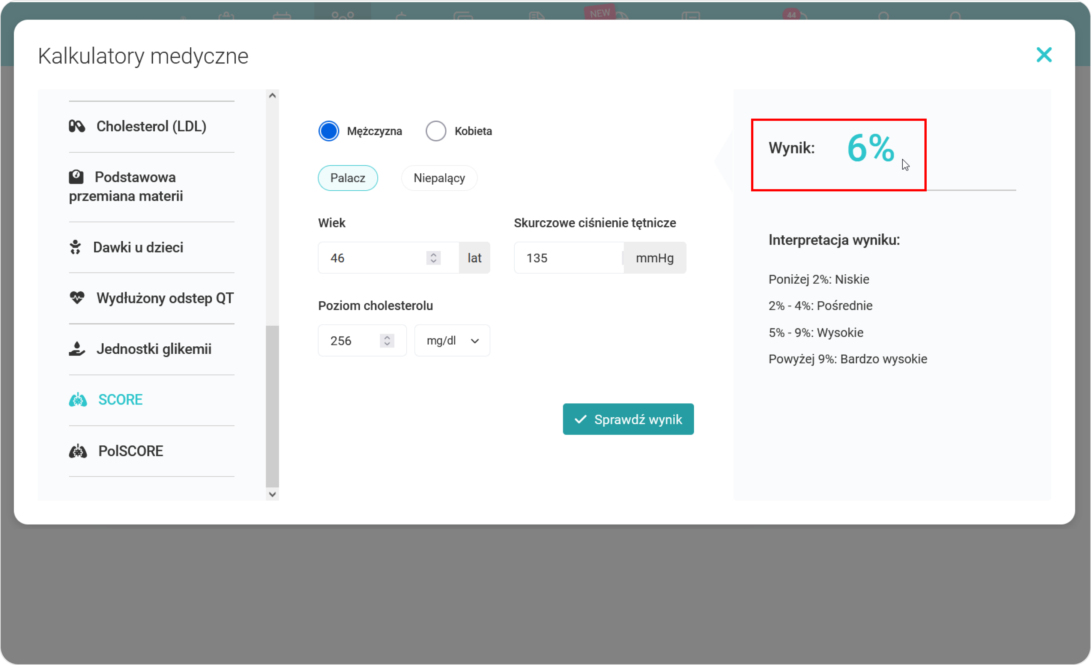Click the calculator list scrollbar thumb

(272, 407)
